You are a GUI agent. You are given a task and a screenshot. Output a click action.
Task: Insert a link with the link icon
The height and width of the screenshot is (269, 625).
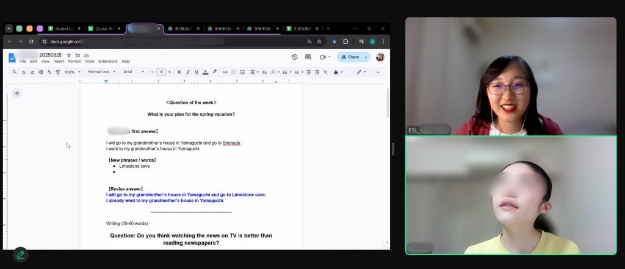coord(225,72)
